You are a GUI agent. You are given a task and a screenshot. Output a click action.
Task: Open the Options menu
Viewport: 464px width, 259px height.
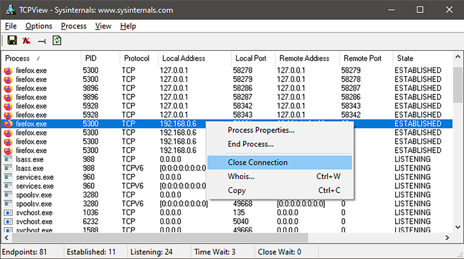[x=39, y=26]
